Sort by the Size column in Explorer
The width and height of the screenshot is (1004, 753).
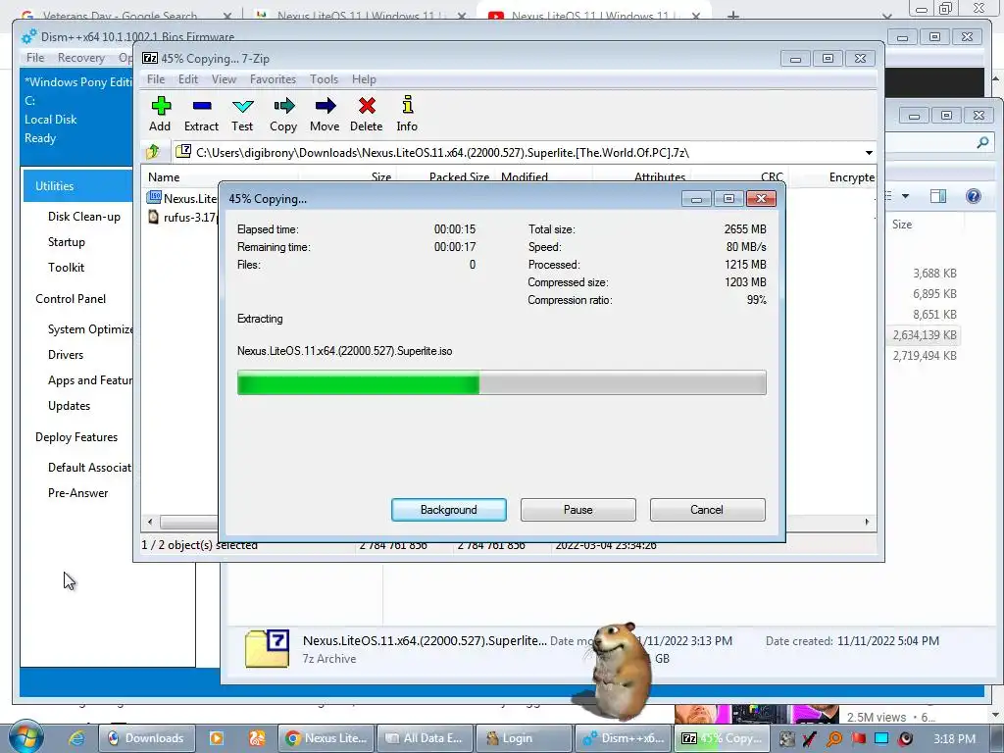(x=902, y=225)
